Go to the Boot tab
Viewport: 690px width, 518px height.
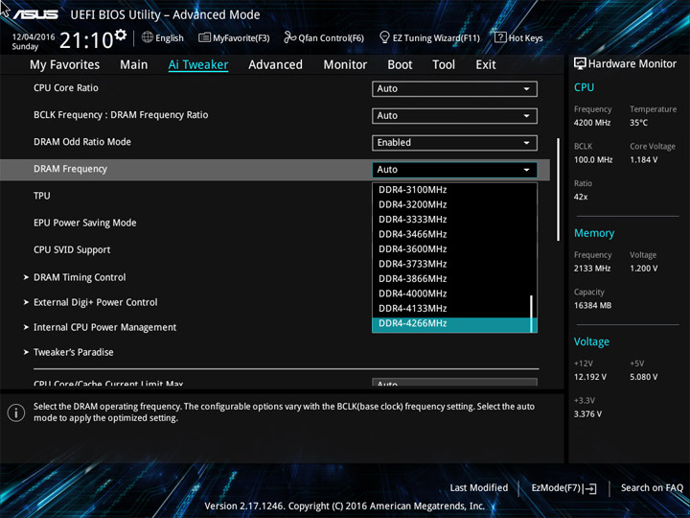click(400, 64)
